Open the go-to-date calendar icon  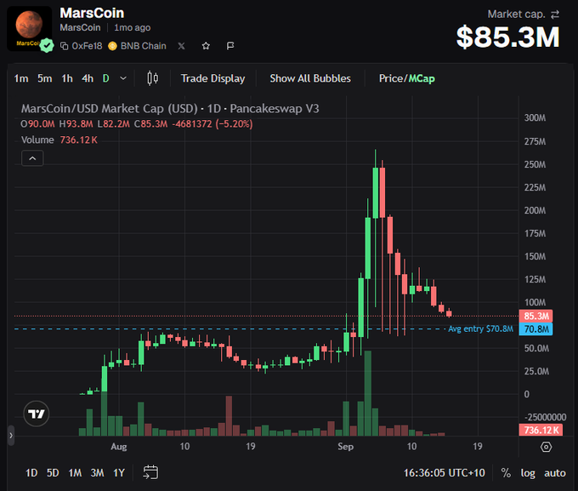point(150,472)
